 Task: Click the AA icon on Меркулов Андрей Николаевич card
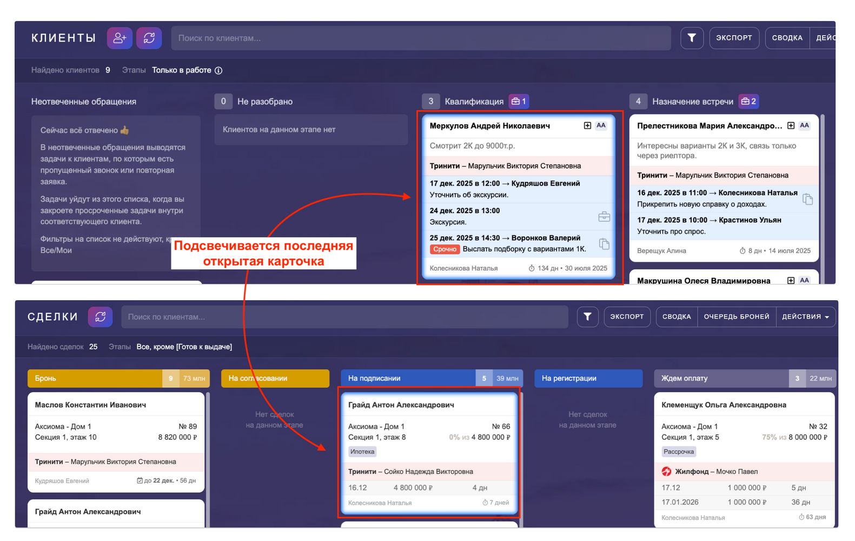[601, 126]
